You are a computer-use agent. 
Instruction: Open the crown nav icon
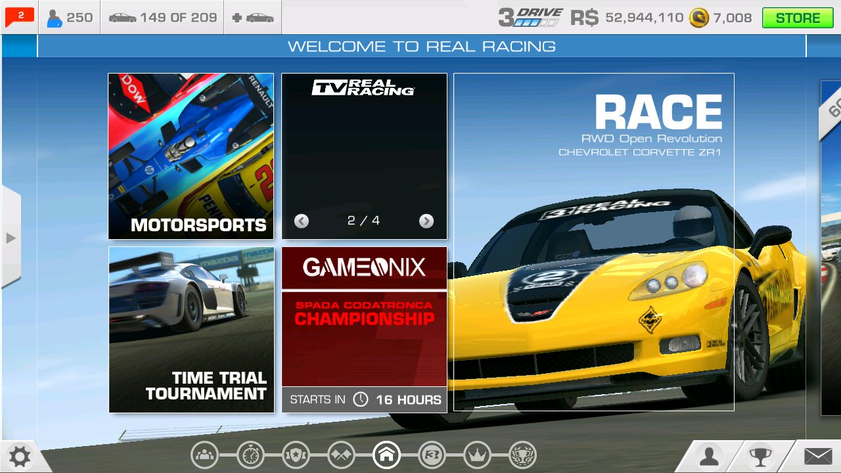477,454
